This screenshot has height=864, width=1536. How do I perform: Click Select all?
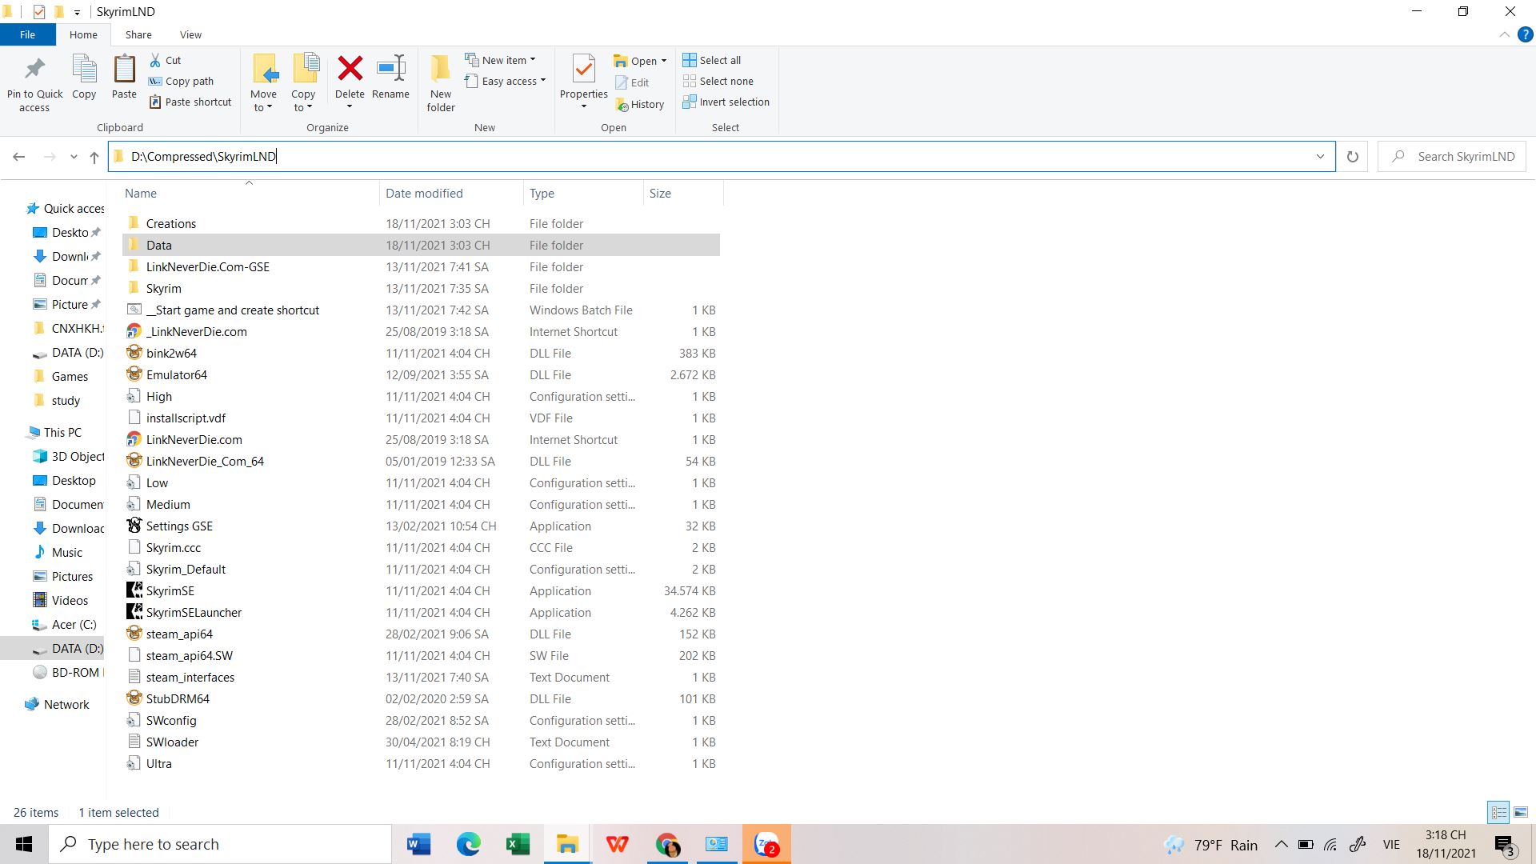[711, 60]
